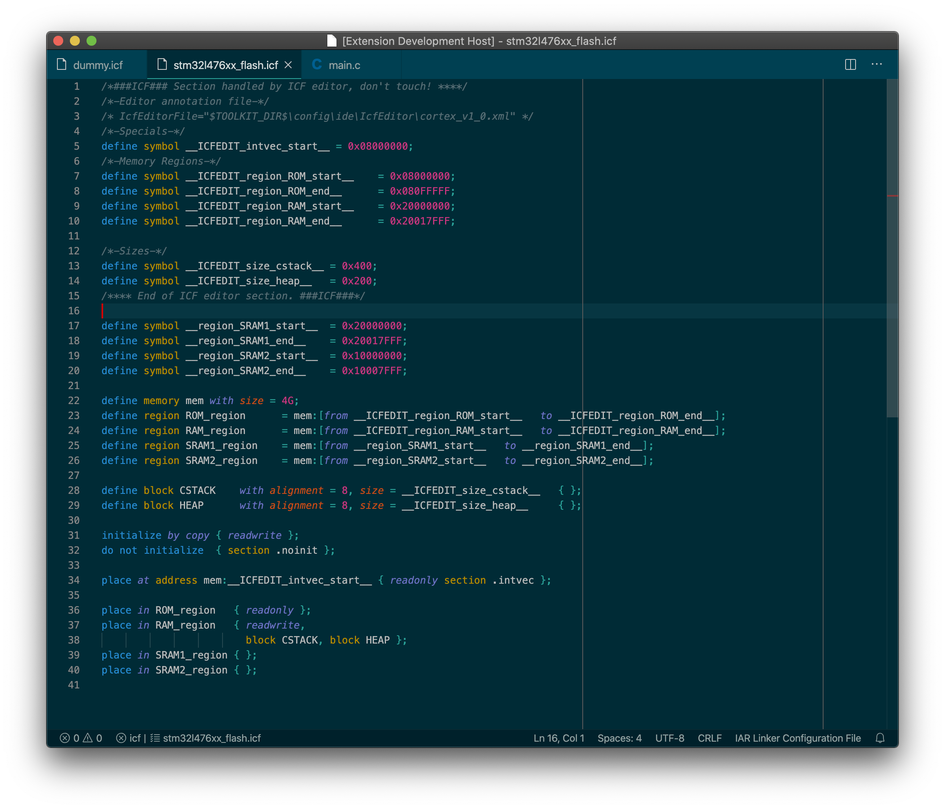Screen dimensions: 945x809
Task: Click 0x400 on the cstack size line
Action: pyautogui.click(x=356, y=266)
